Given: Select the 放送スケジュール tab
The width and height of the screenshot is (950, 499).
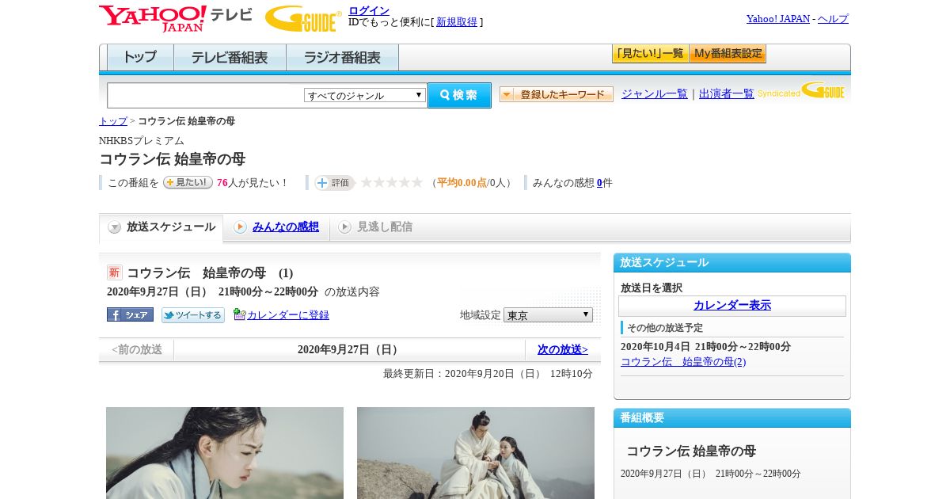Looking at the screenshot, I should pos(161,227).
